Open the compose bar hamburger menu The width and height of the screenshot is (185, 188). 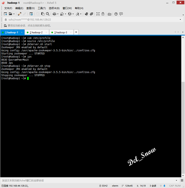(182, 181)
